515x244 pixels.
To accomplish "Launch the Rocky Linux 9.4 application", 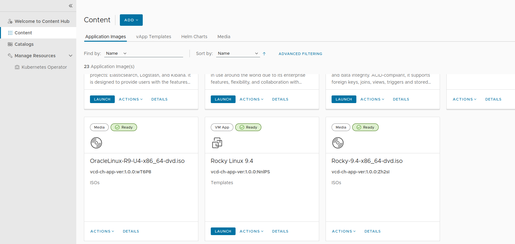I will coord(223,231).
